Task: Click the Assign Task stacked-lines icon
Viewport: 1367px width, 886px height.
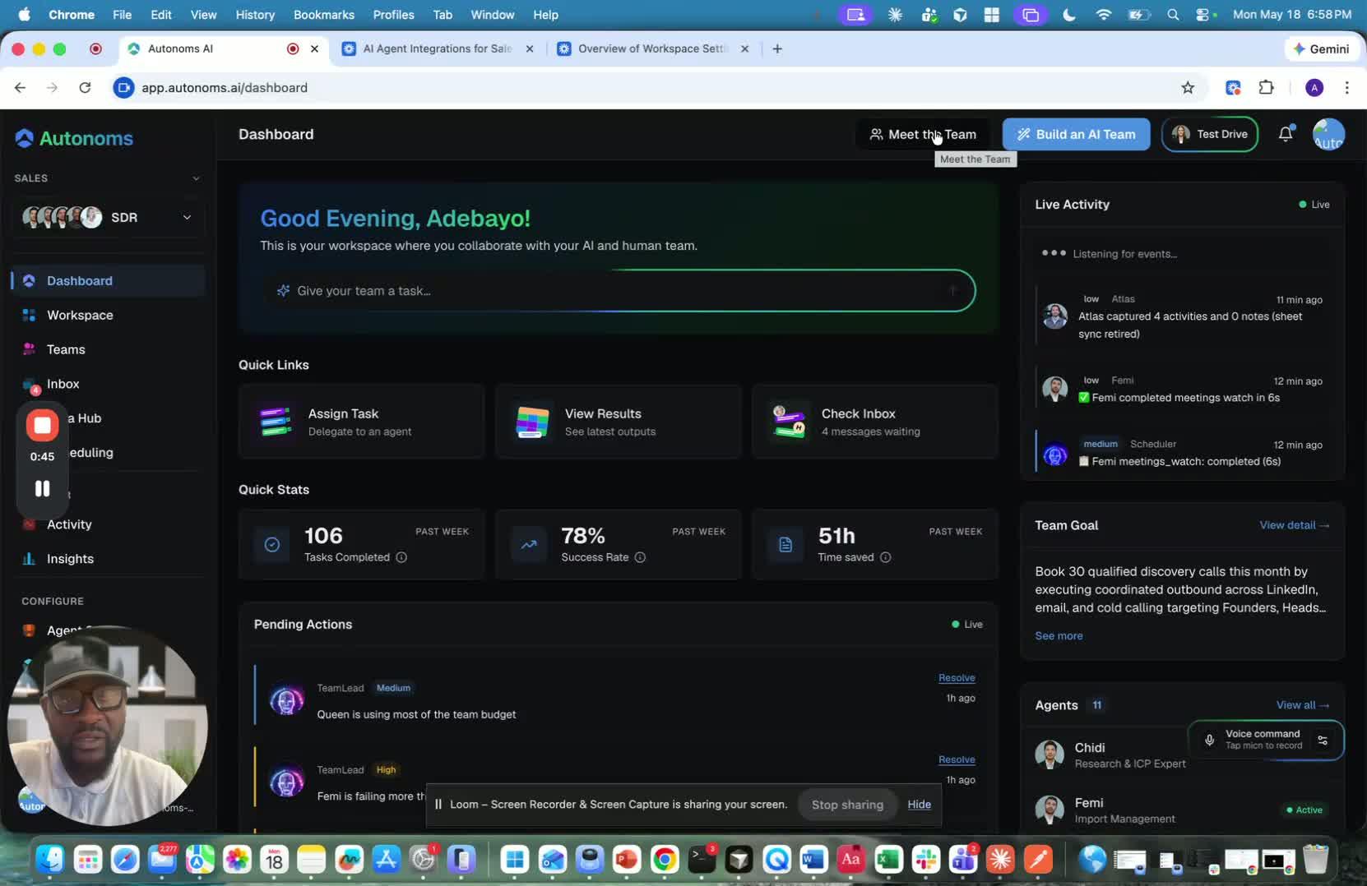Action: tap(276, 422)
